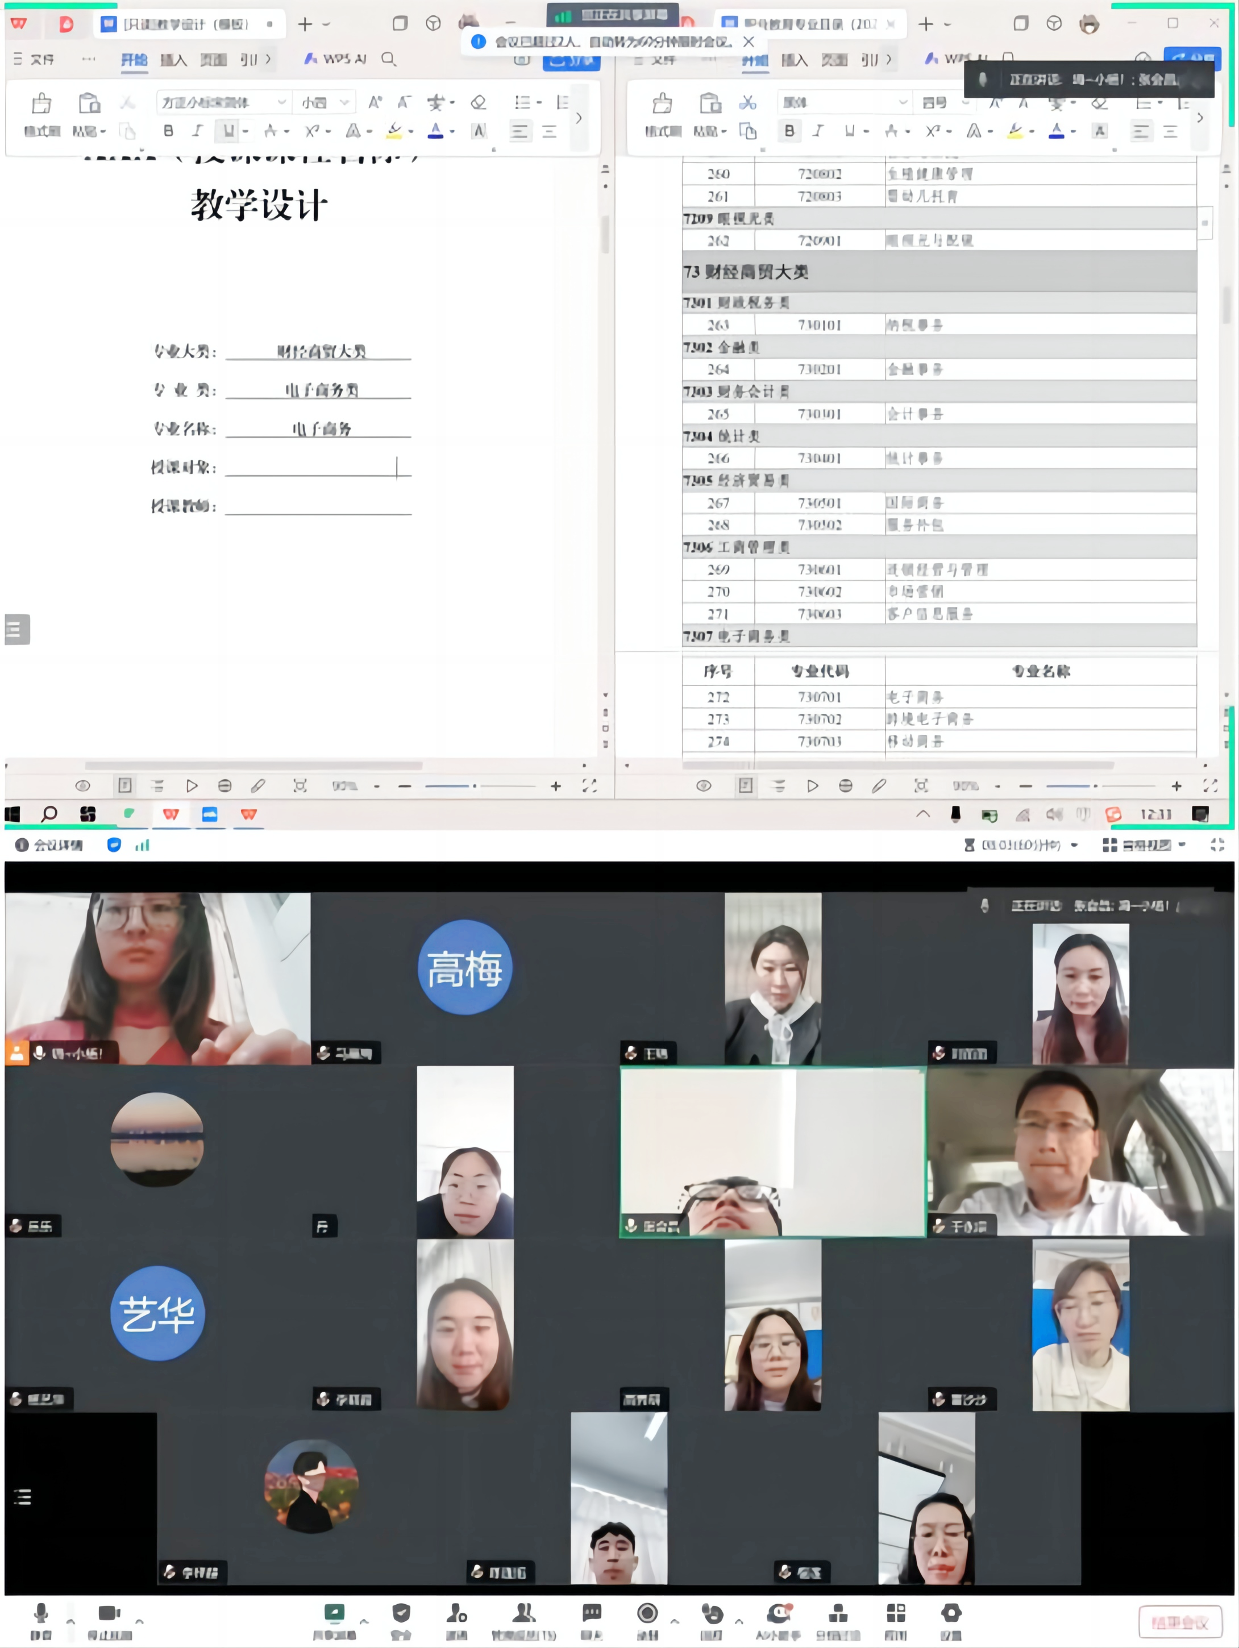Switch to 页面 tab in left window

(213, 60)
